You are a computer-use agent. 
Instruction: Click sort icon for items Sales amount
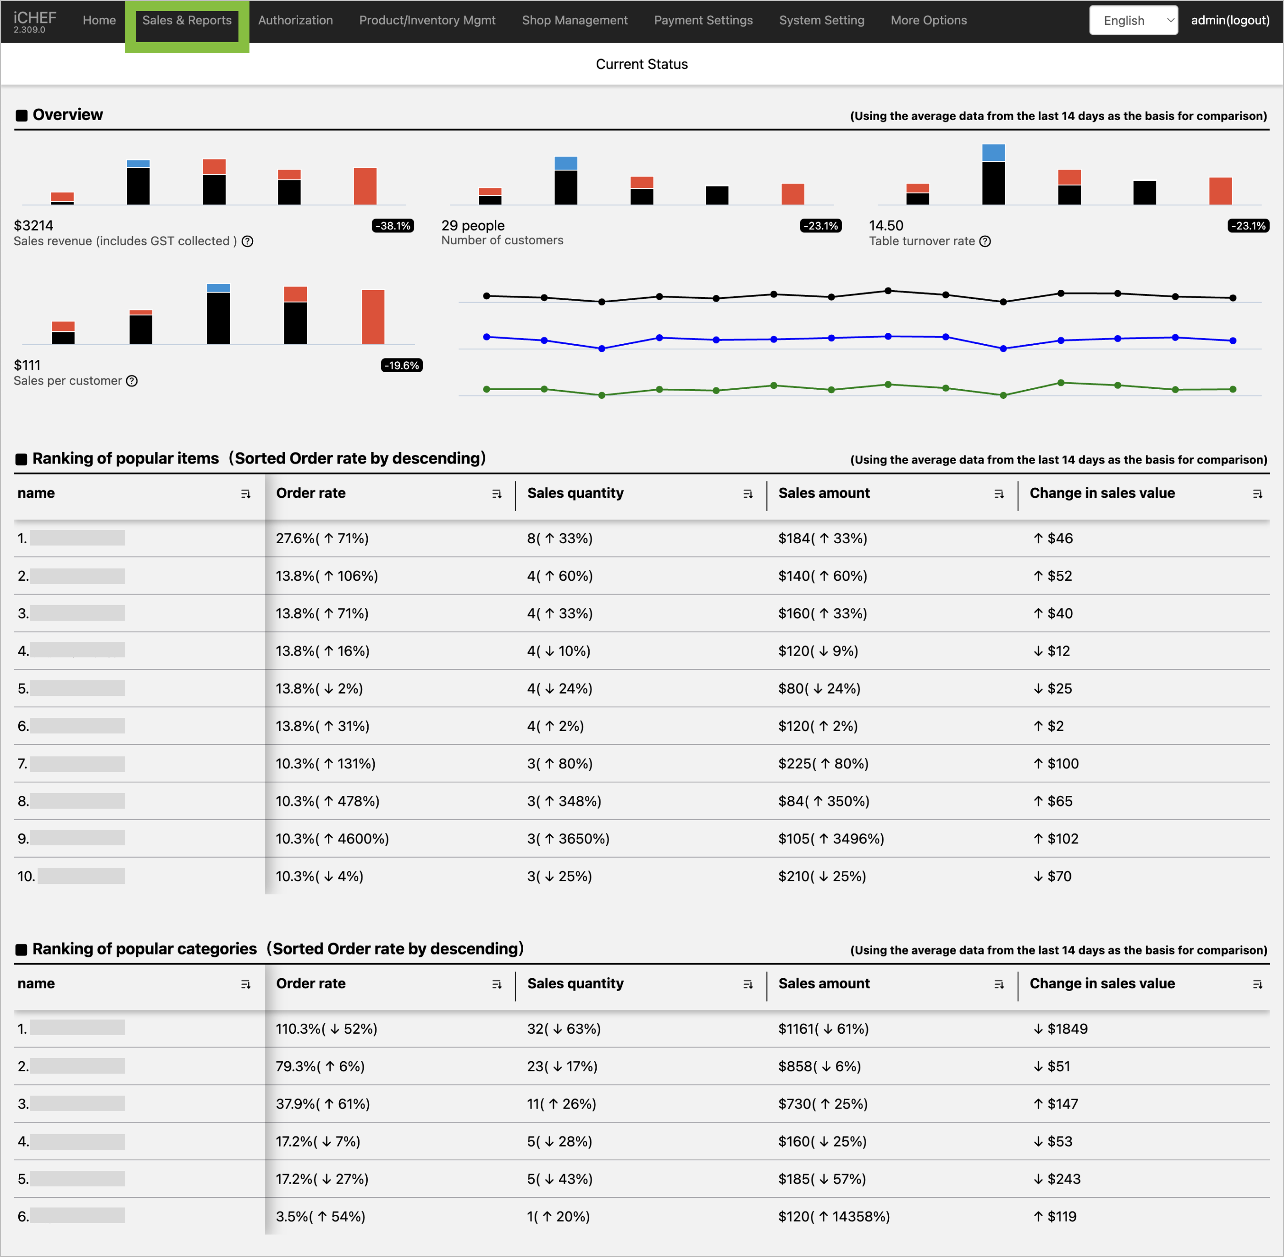(999, 494)
